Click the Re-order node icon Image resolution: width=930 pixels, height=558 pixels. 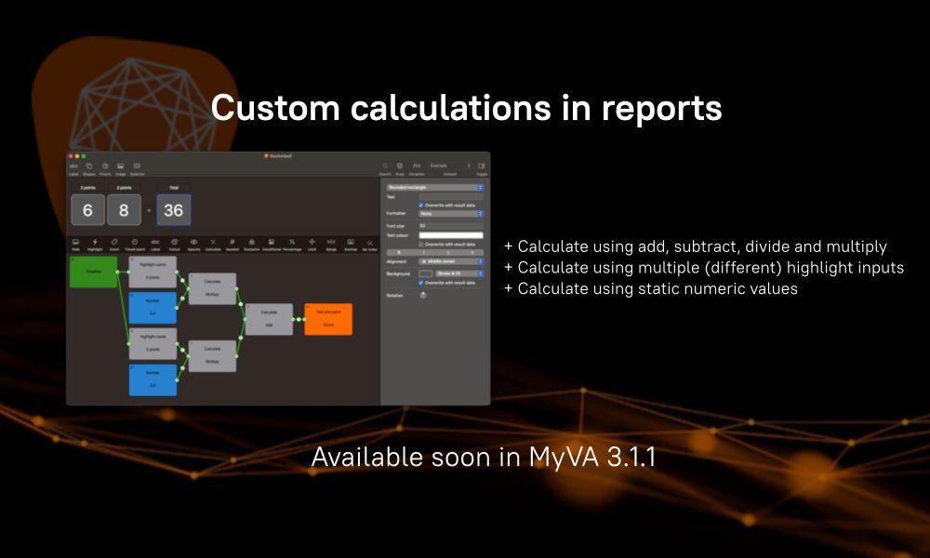click(369, 245)
